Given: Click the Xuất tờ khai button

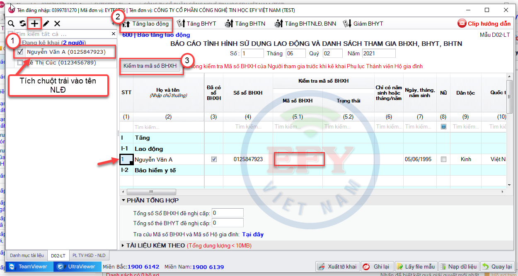Looking at the screenshot, I should pos(337,266).
